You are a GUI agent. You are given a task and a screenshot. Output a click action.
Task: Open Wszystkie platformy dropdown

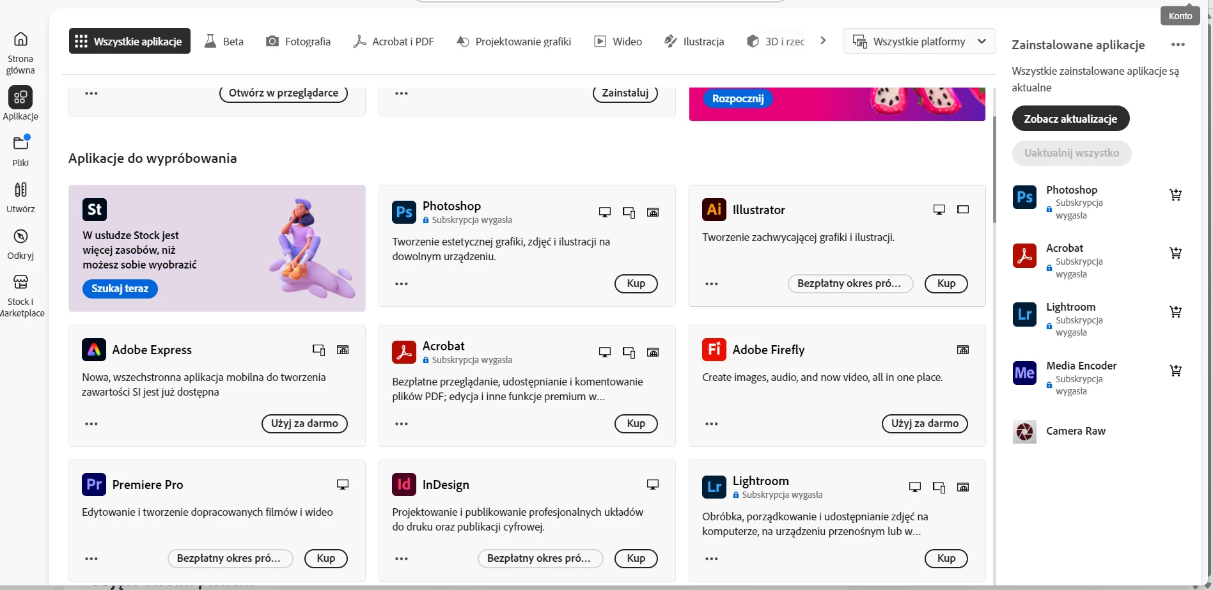(919, 41)
